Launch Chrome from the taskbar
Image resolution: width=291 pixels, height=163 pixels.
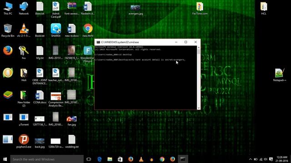pyautogui.click(x=162, y=159)
